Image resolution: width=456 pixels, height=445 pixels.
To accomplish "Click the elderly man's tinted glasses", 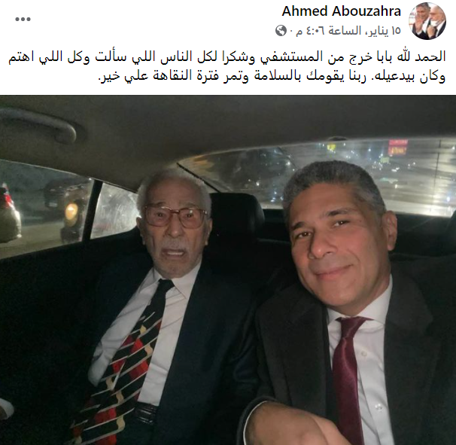I will point(175,216).
